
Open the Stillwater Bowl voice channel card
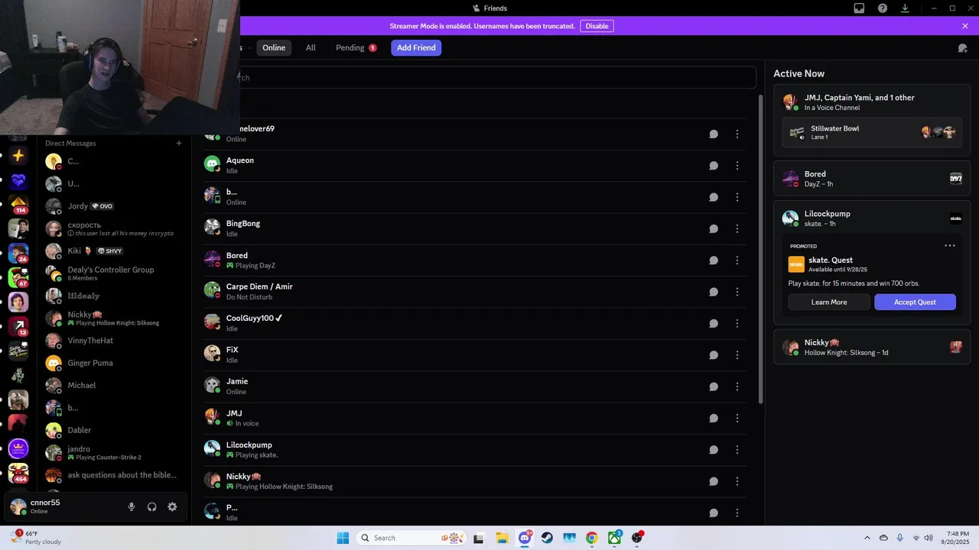pos(872,132)
